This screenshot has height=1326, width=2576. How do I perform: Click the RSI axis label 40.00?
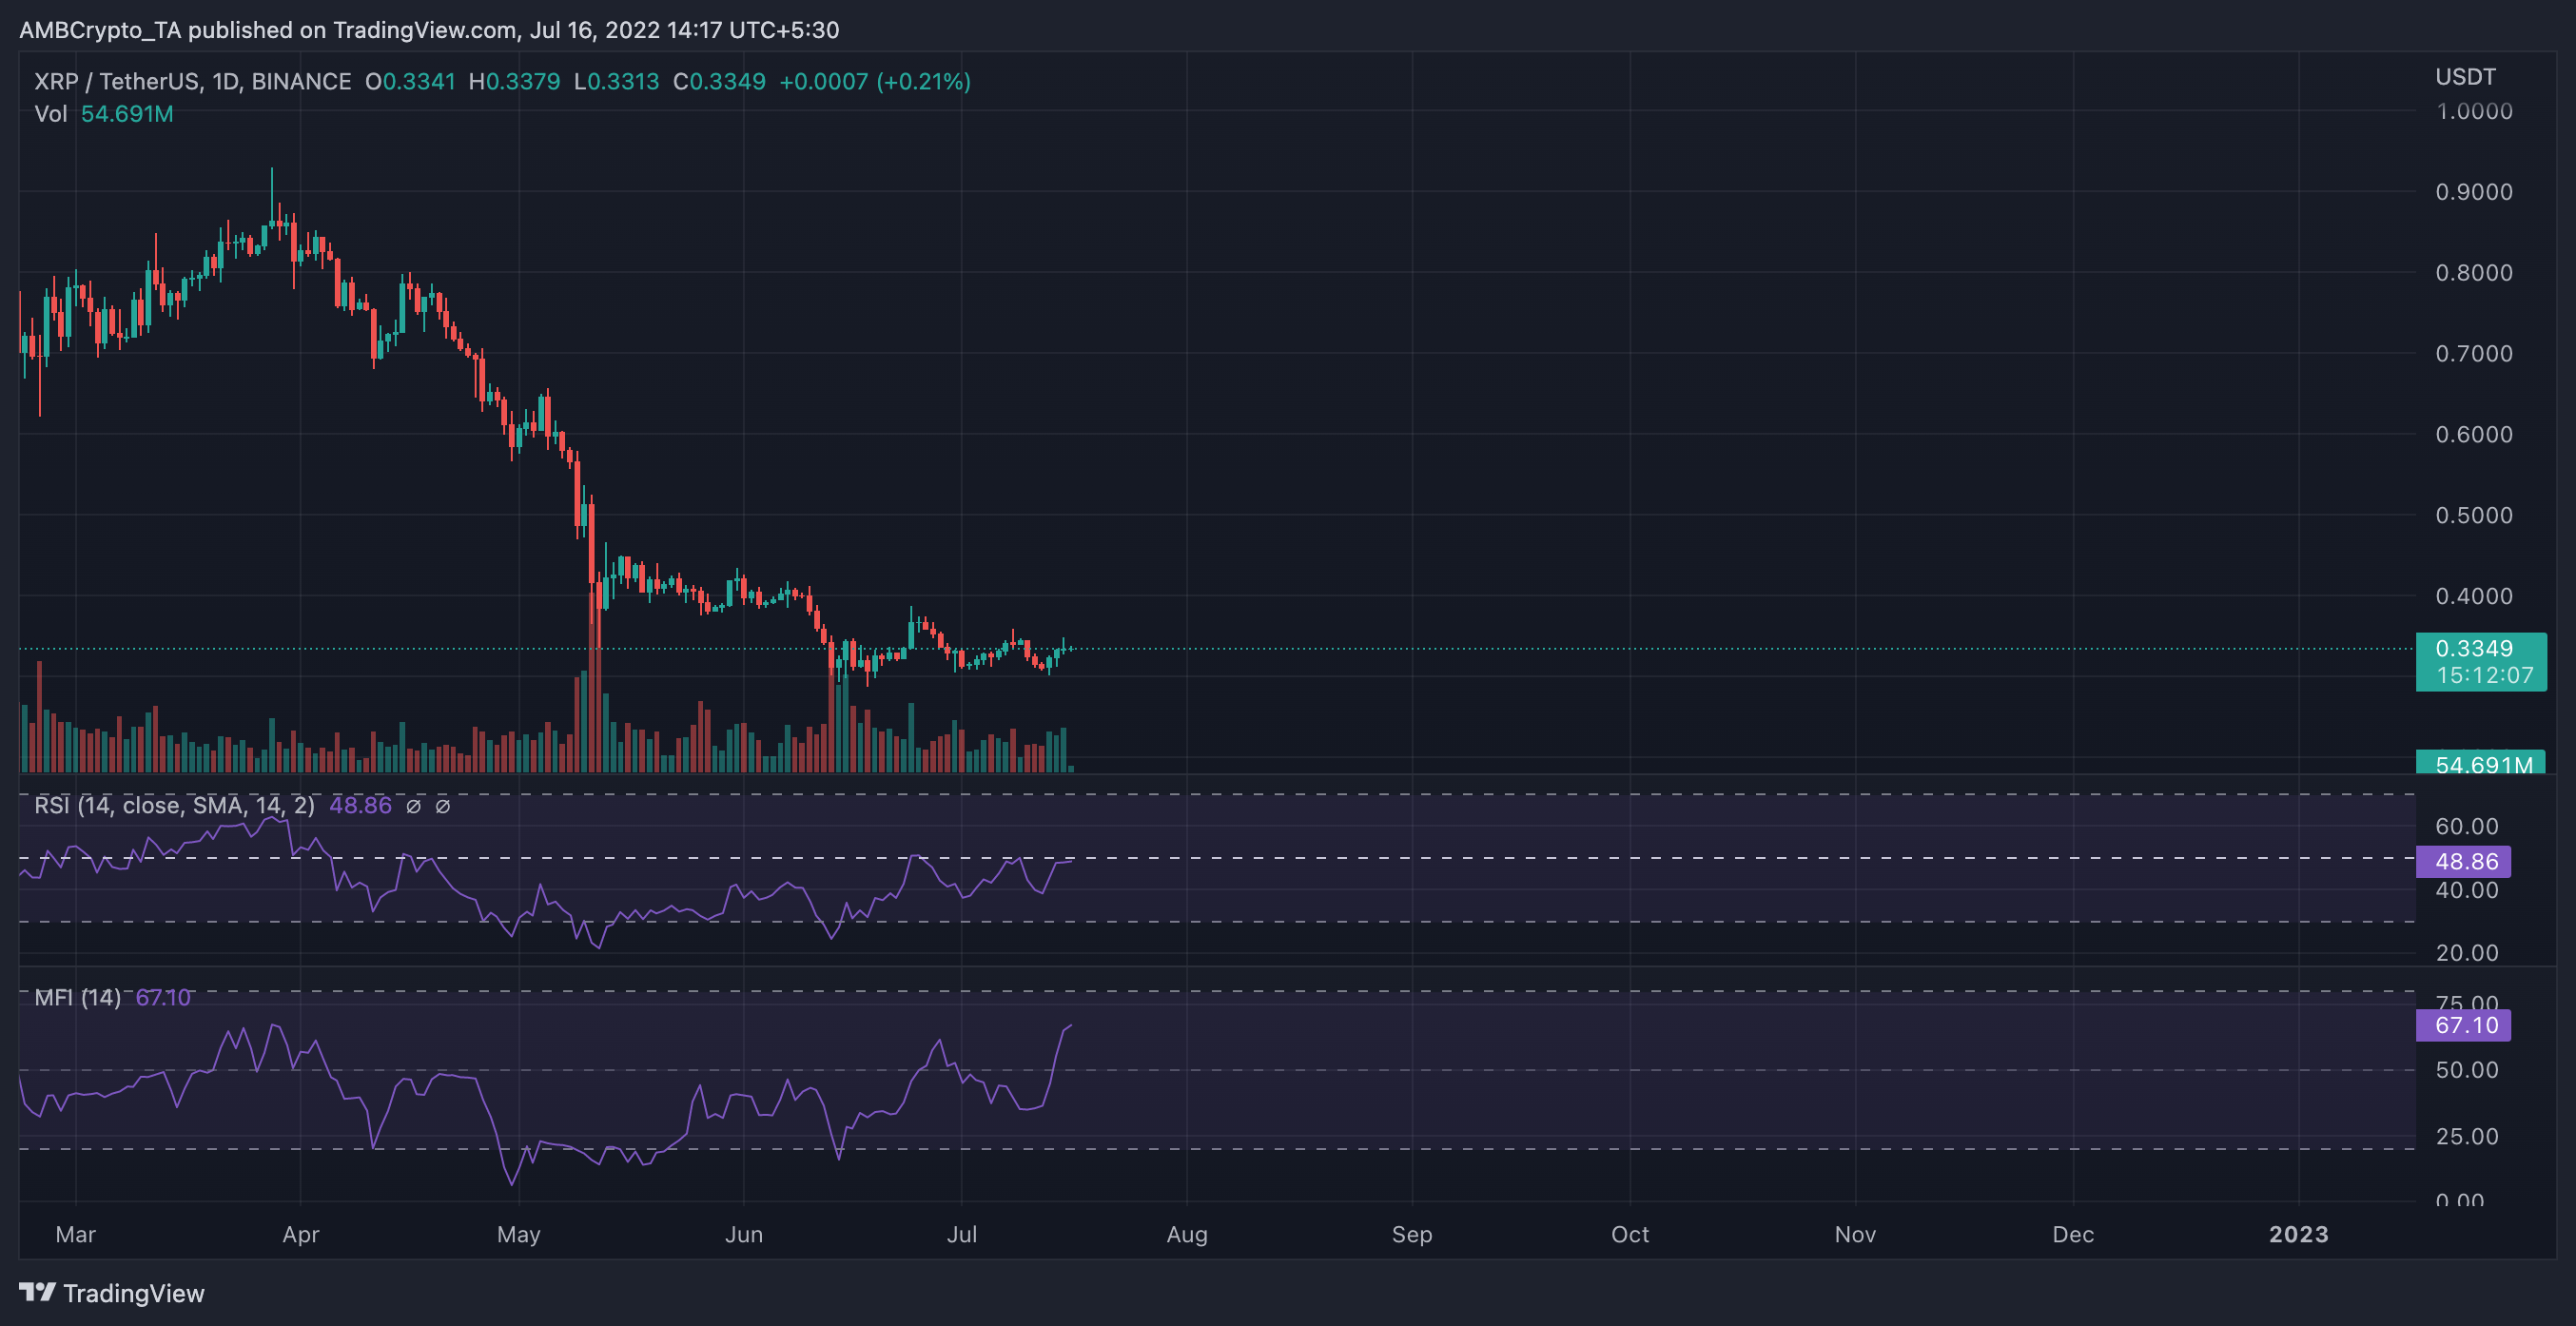(x=2467, y=890)
